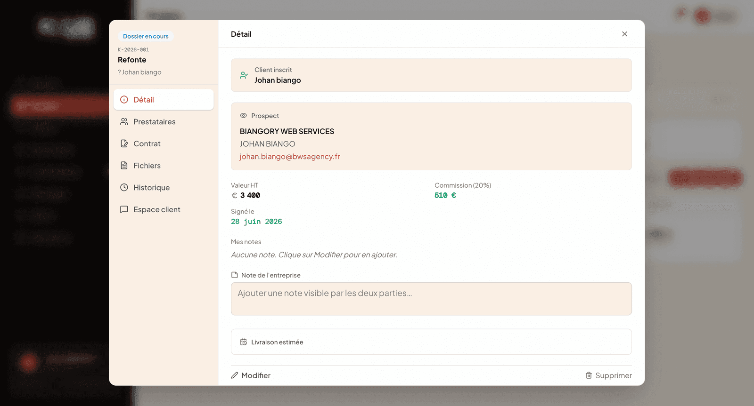Open email link johan.biango@bwsagency.fr
Image resolution: width=754 pixels, height=406 pixels.
(290, 157)
